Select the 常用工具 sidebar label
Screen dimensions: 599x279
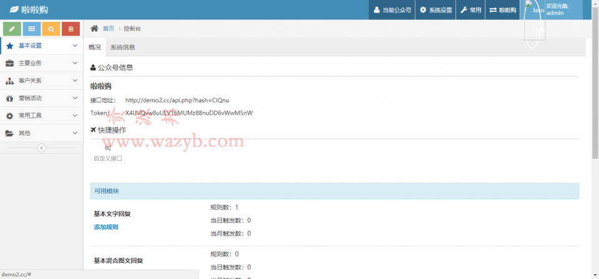pyautogui.click(x=30, y=116)
